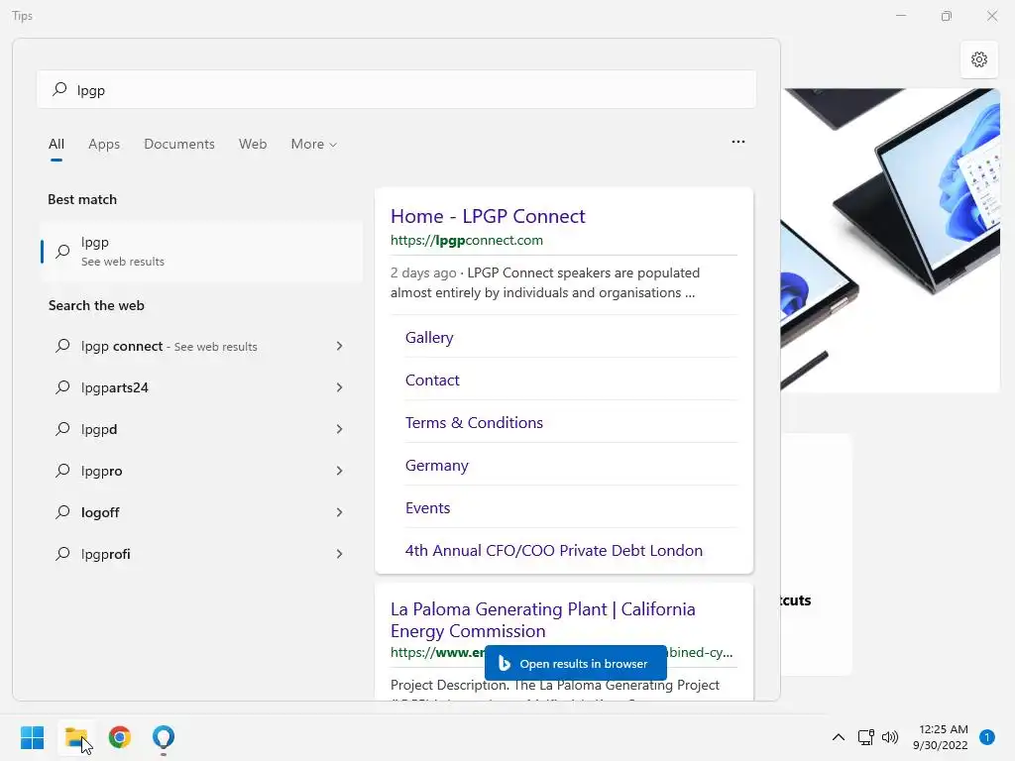This screenshot has width=1015, height=761.
Task: Open the Germany sublink
Action: [437, 466]
